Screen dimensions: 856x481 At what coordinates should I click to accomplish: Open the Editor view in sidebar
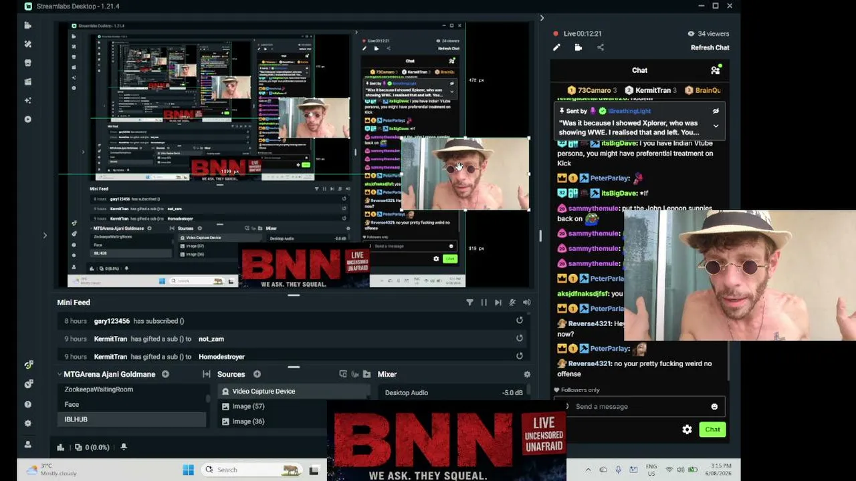tap(27, 25)
